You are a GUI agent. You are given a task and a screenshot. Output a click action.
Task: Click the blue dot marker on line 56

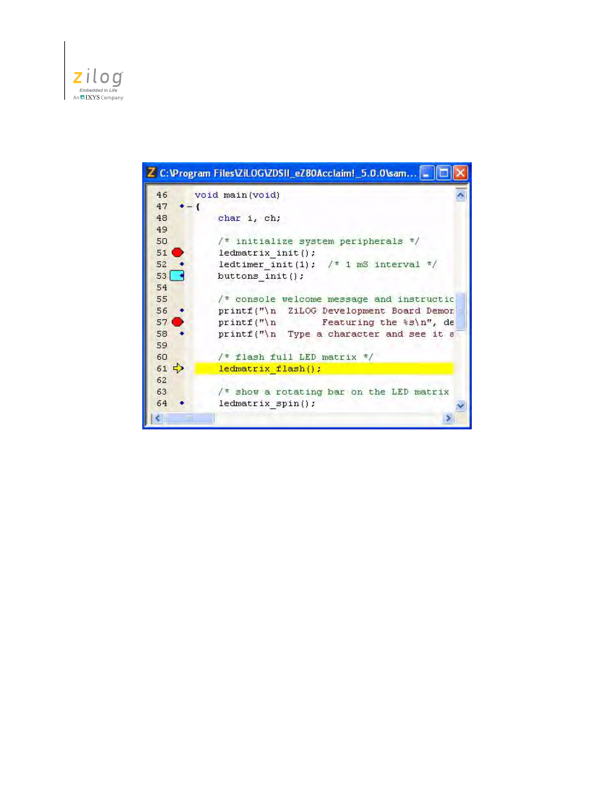[181, 310]
